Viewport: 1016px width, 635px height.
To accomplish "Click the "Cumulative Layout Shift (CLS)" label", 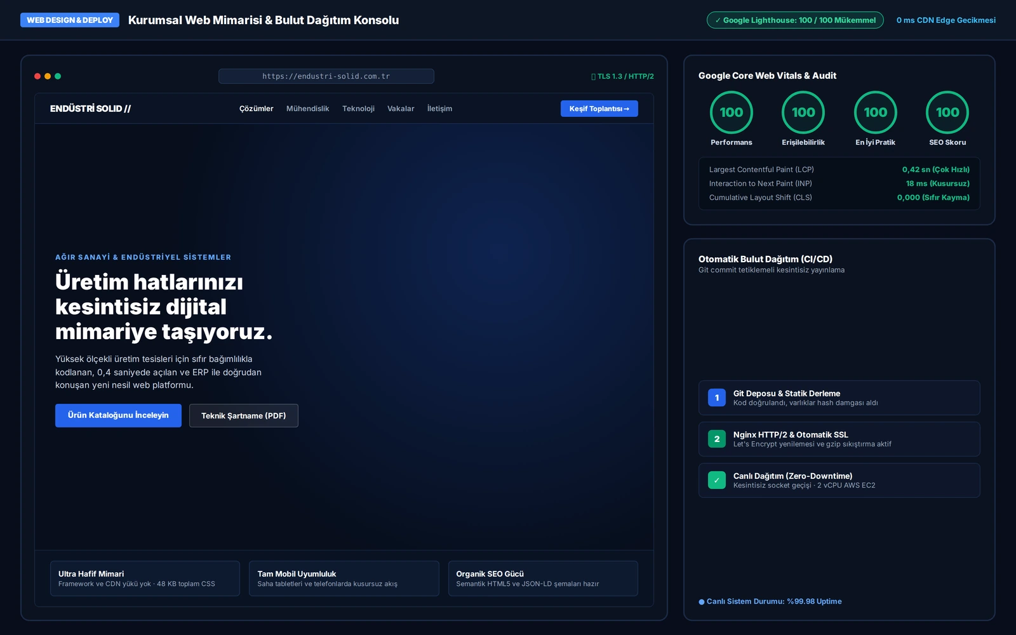I will [761, 197].
